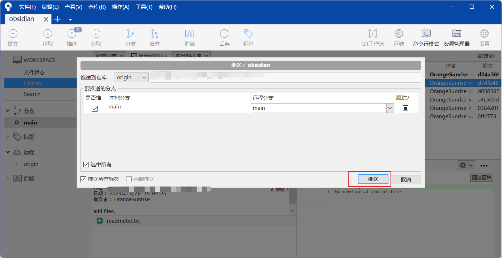This screenshot has height=258, width=502.
Task: Select commit row with hash a4c50bd
Action: point(463,100)
